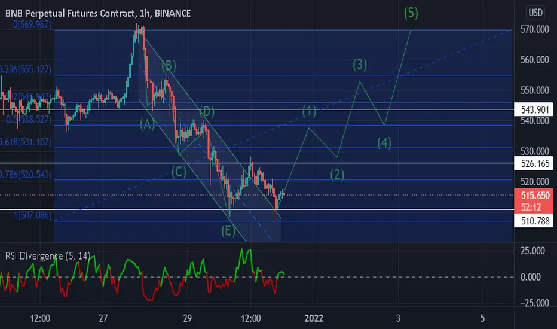557x329 pixels.
Task: Click the 550.000 price scale value
Action: tap(535, 90)
